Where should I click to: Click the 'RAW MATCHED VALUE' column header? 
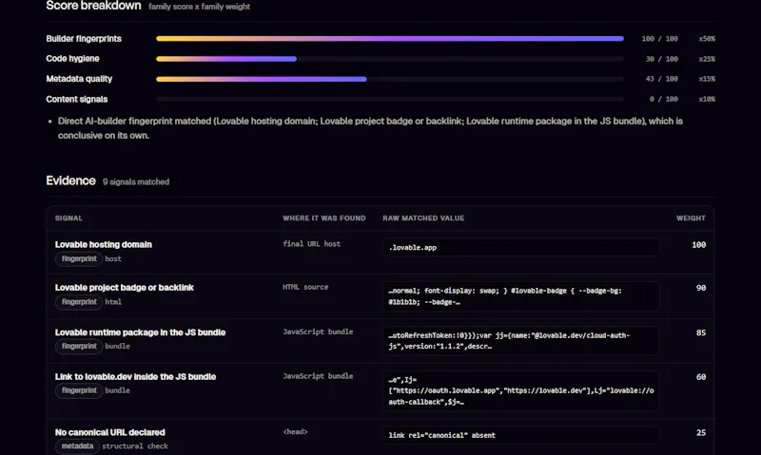click(x=423, y=218)
